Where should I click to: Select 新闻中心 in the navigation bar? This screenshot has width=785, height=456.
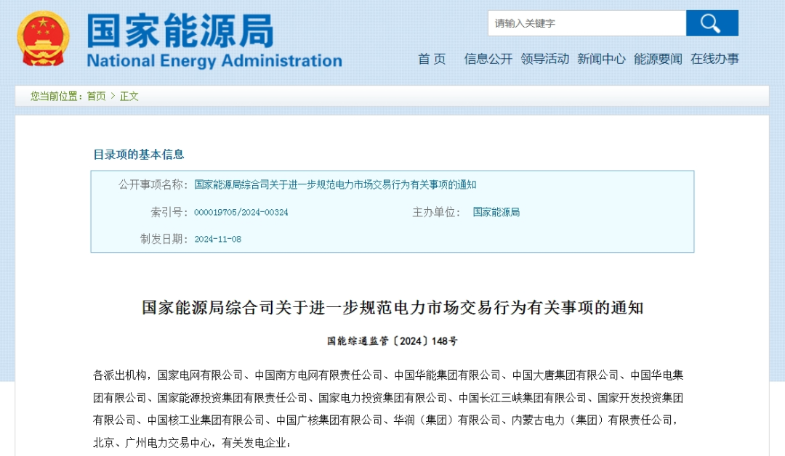pyautogui.click(x=601, y=59)
